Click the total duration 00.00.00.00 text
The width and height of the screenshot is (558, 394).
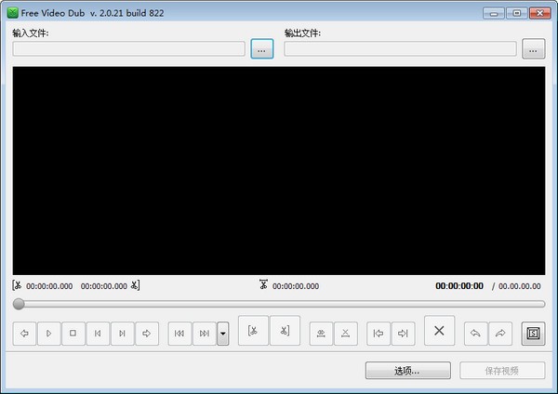point(520,286)
